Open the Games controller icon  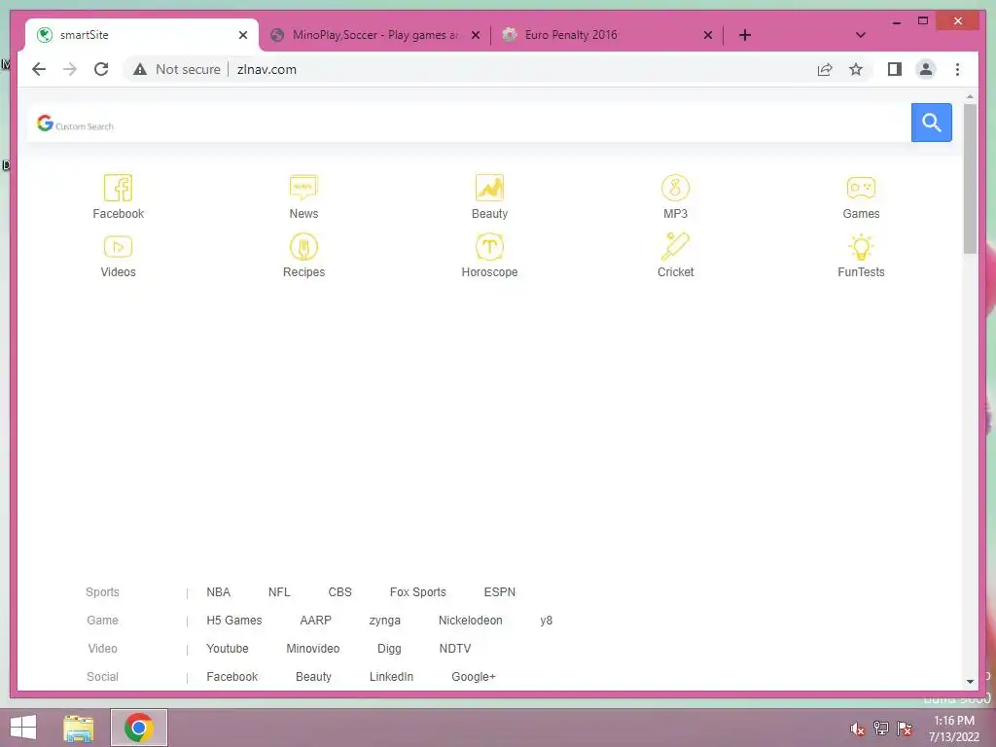(861, 188)
